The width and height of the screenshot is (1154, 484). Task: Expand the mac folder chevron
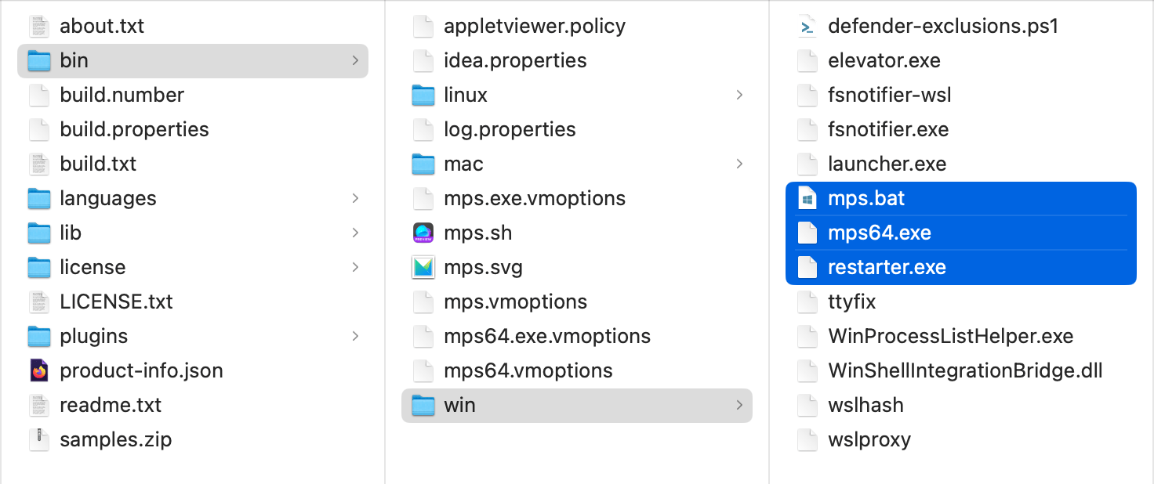point(740,164)
